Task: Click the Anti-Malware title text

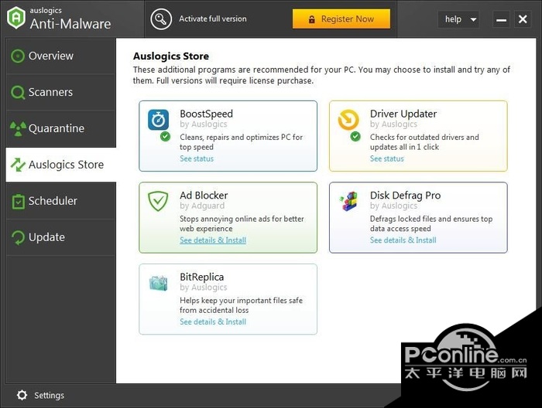Action: [x=70, y=24]
